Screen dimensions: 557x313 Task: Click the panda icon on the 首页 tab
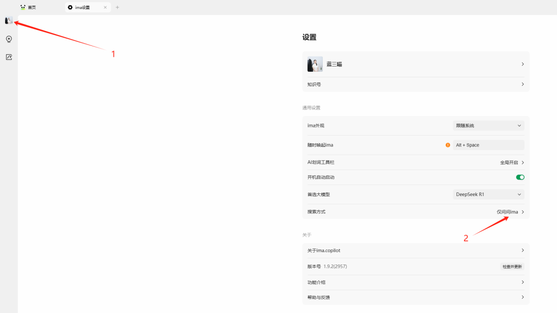23,7
